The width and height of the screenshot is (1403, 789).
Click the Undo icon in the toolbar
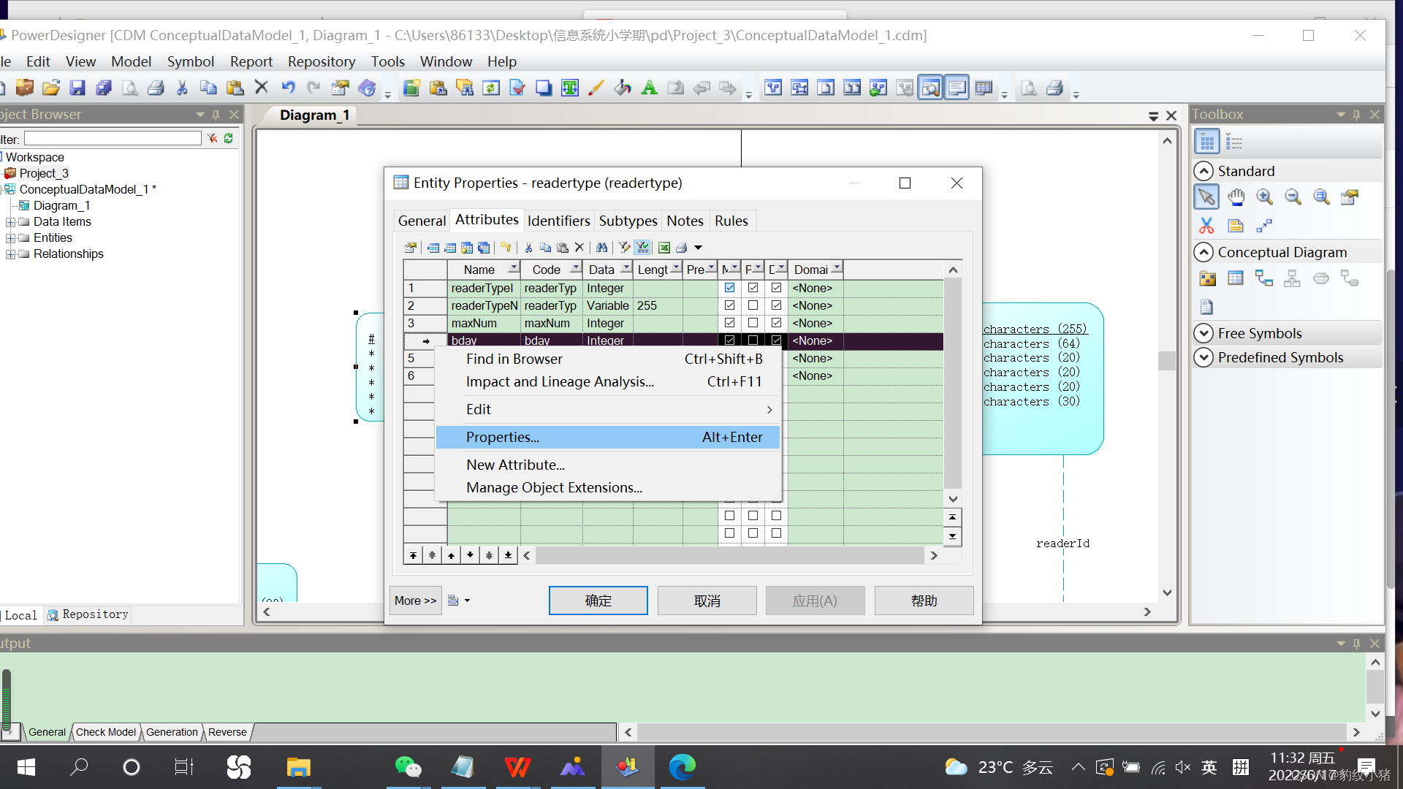(x=288, y=88)
